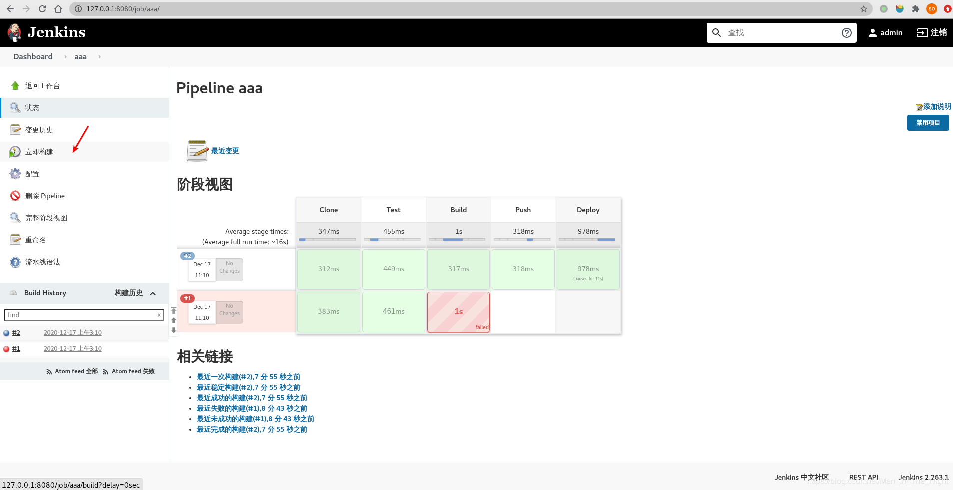This screenshot has height=490, width=953.
Task: Click the #1 Clone stage cell 383ms
Action: [329, 312]
